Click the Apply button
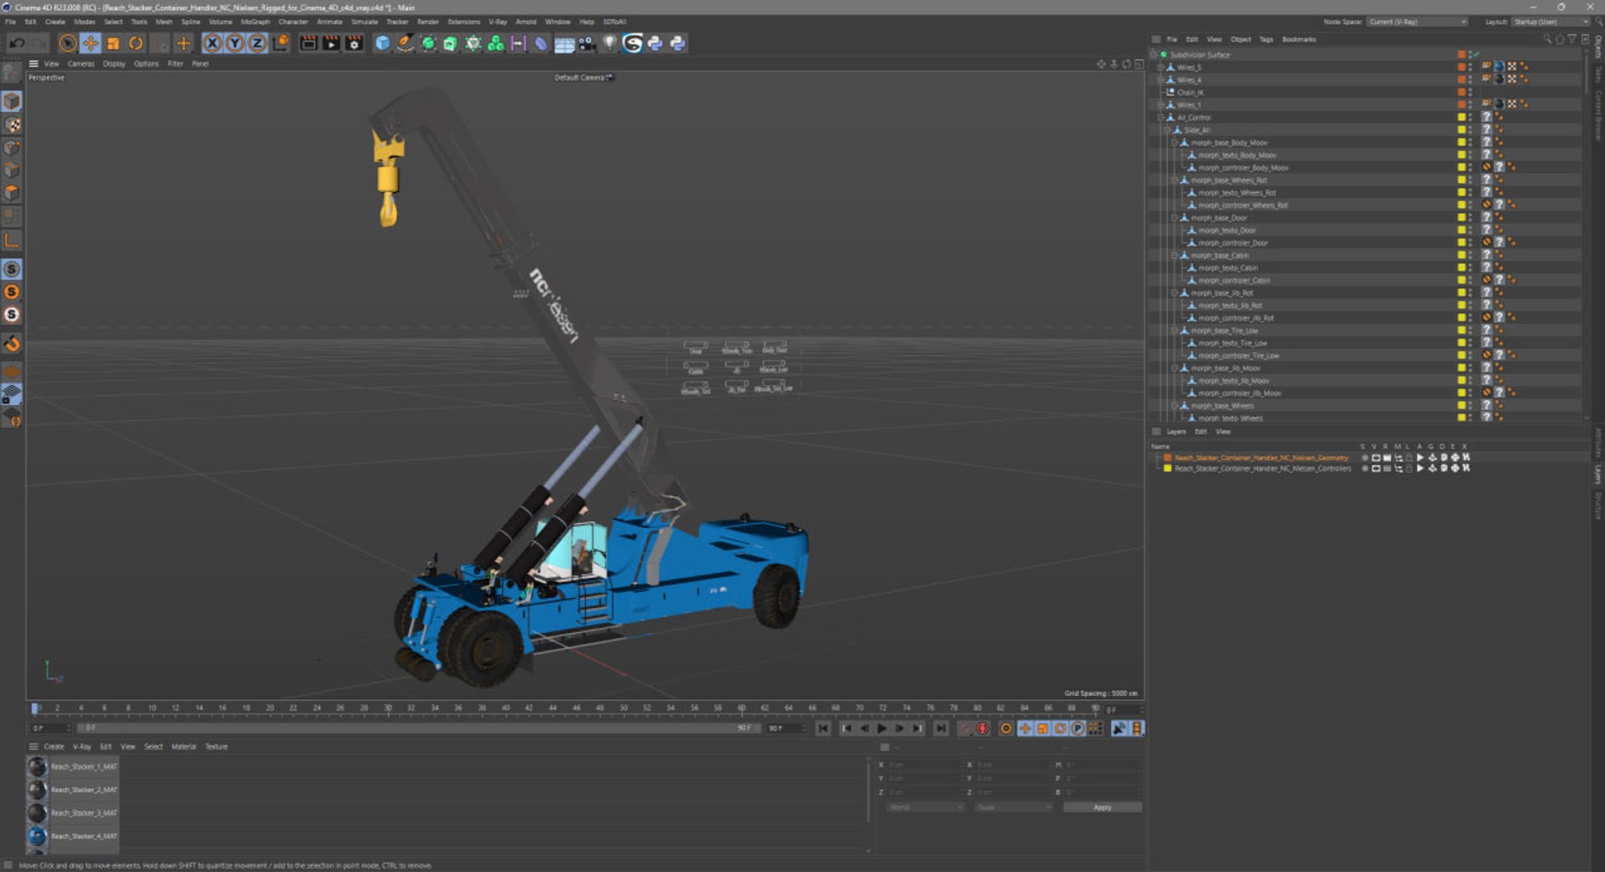The width and height of the screenshot is (1605, 872). click(x=1103, y=808)
